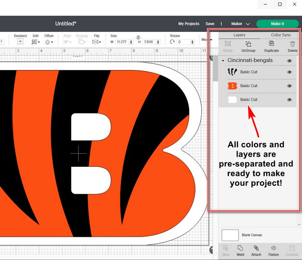Switch to the Color Sync tab

click(x=281, y=35)
